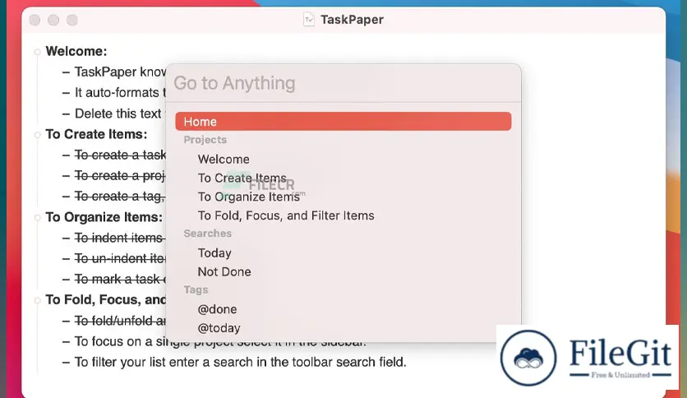Filter by the @today tag
The image size is (687, 398).
pos(219,328)
